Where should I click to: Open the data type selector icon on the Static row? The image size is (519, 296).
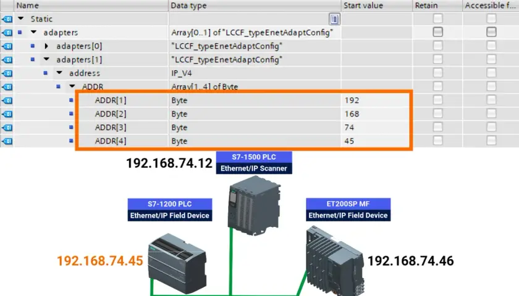pyautogui.click(x=334, y=19)
